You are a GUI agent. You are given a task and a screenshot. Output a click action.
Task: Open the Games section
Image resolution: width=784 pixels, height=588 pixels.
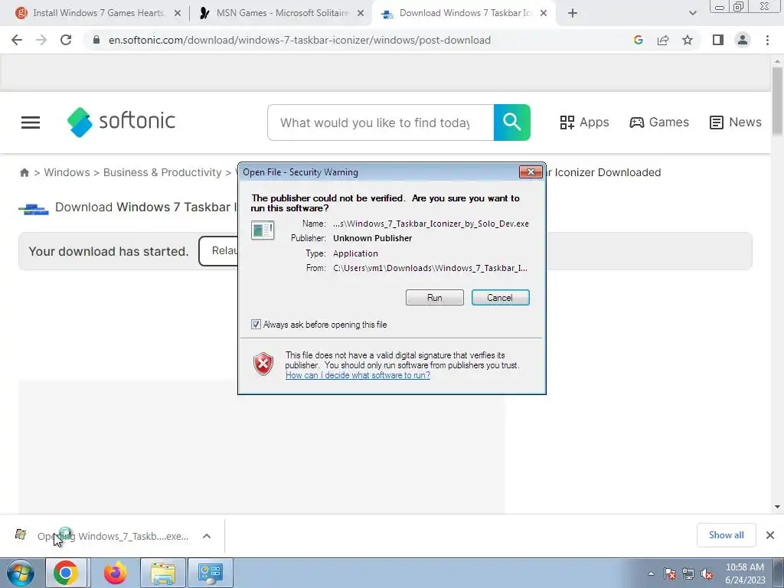[659, 122]
